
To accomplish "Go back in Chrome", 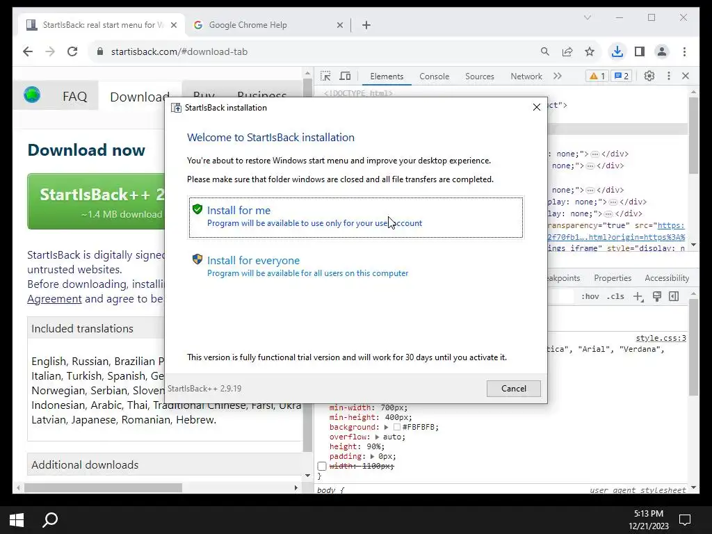I will click(x=28, y=51).
